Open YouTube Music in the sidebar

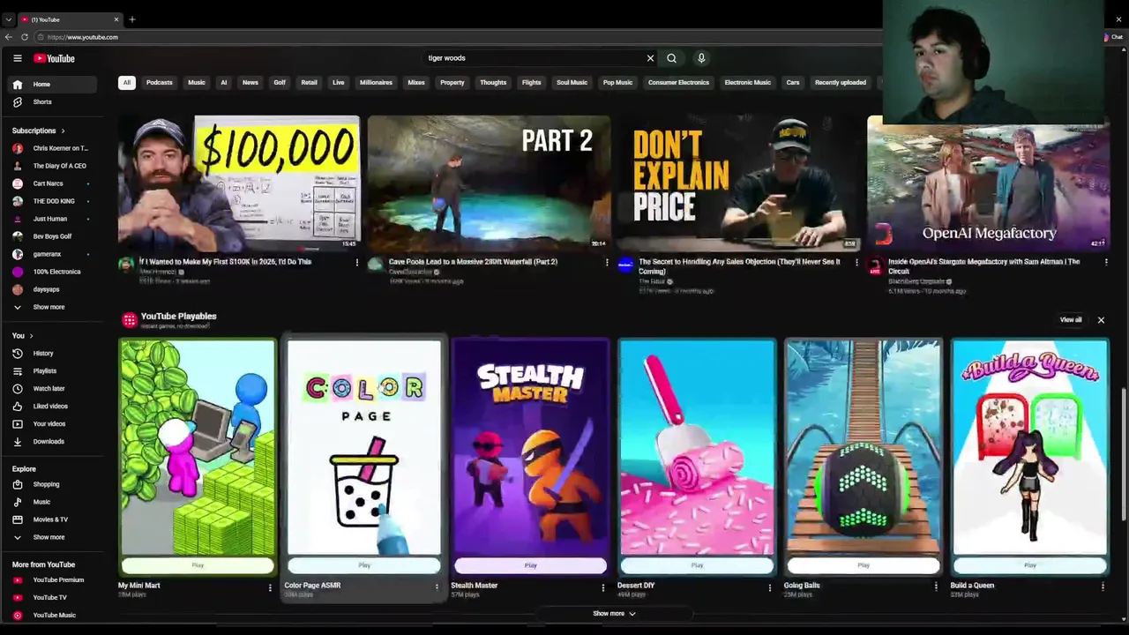52,615
